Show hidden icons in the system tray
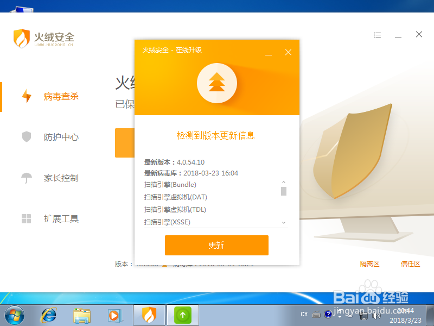 click(x=350, y=315)
